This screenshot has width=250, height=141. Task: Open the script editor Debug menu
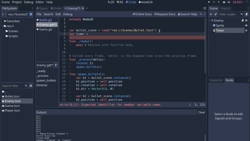click(x=68, y=14)
